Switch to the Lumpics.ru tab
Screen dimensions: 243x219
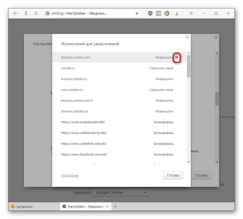[34, 206]
